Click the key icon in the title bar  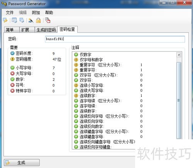(4, 4)
